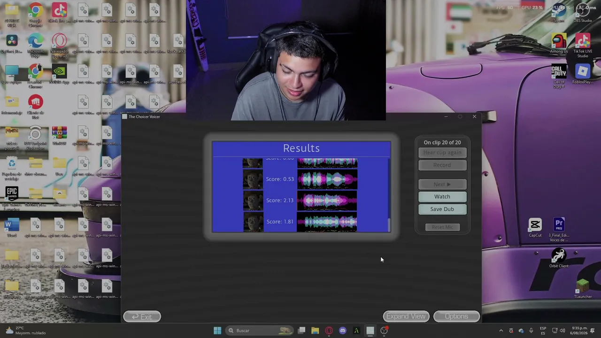Save the dub with Save Dub button
The image size is (601, 338).
(x=442, y=209)
